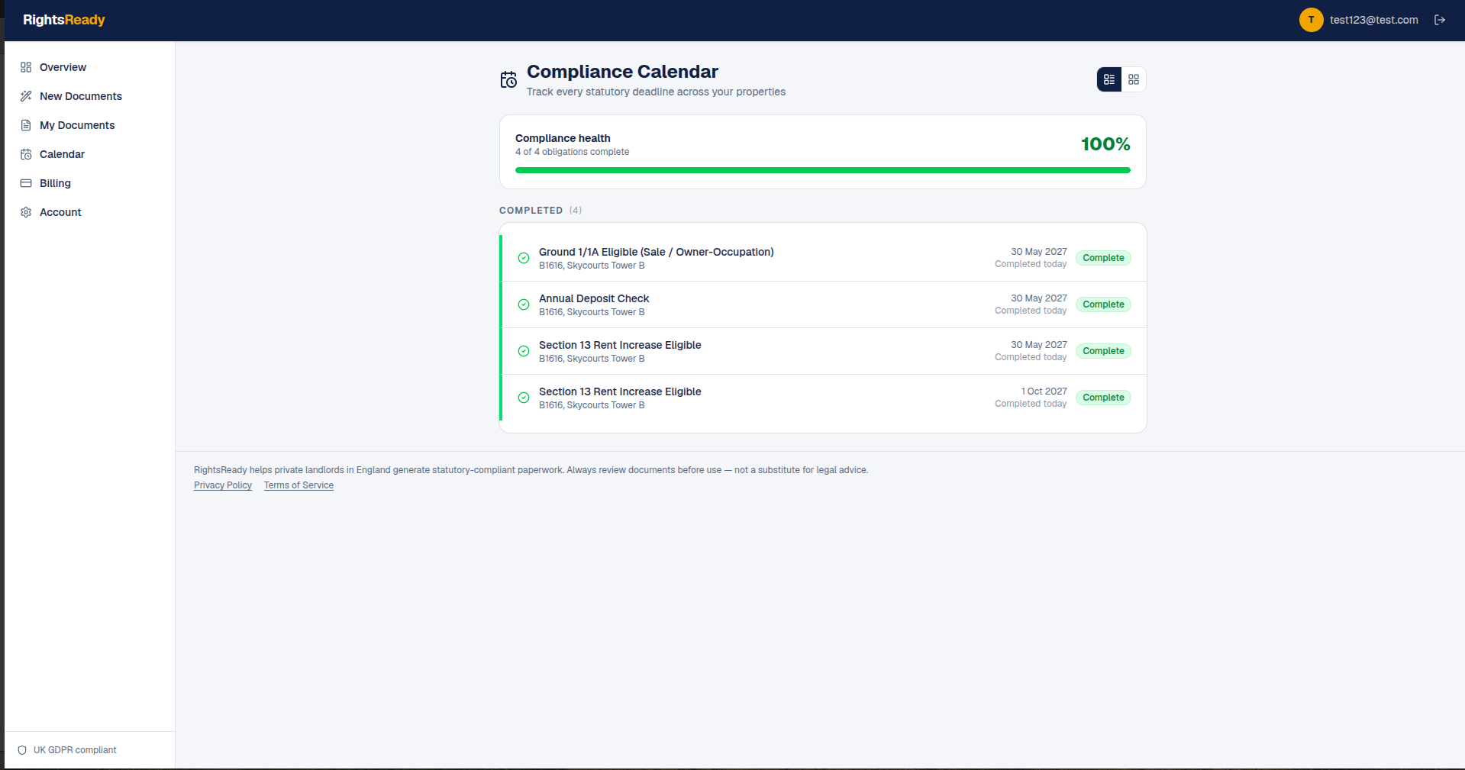Screen dimensions: 1465x770
Task: Click the Account gear icon
Action: [x=26, y=212]
